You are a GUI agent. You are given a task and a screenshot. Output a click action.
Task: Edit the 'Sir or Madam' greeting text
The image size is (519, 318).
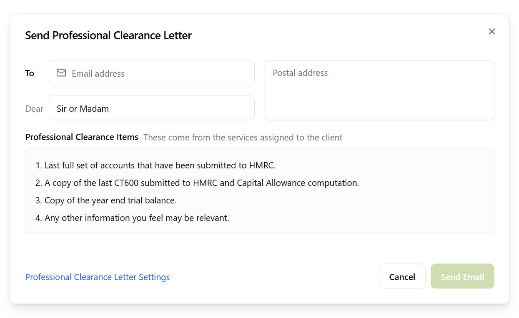[x=82, y=108]
